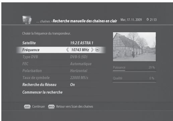Screen dimensions: 173x121
Task: Click the clock icon beside 21:53
Action: 148,20
